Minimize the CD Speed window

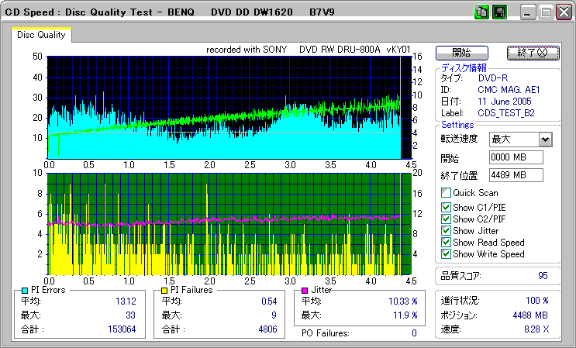point(529,13)
